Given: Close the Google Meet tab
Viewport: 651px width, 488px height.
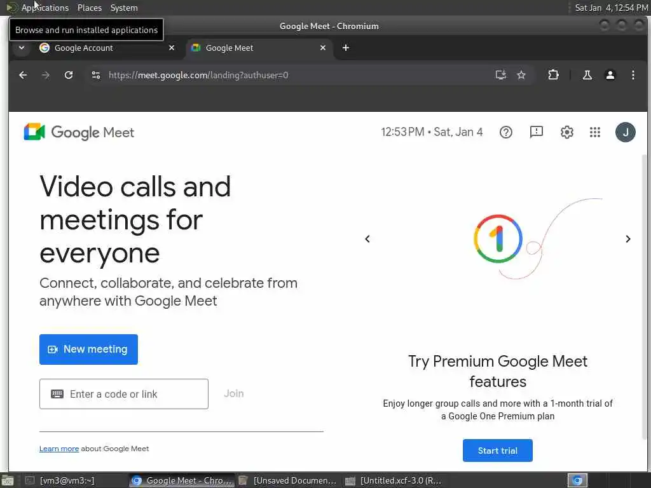Looking at the screenshot, I should 322,48.
